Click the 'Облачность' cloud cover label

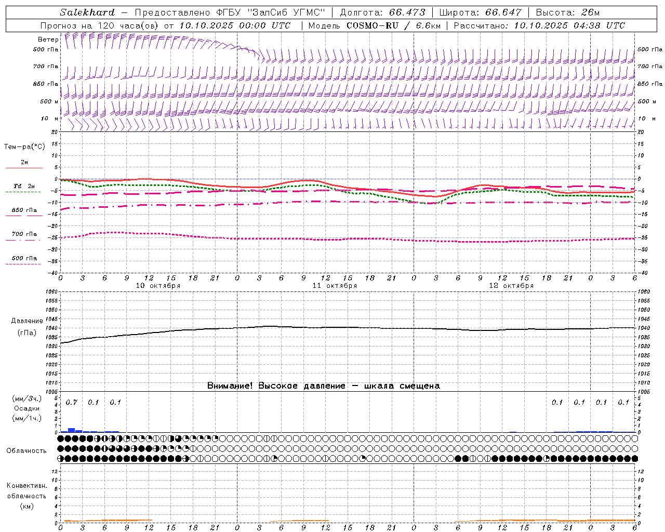pyautogui.click(x=26, y=451)
